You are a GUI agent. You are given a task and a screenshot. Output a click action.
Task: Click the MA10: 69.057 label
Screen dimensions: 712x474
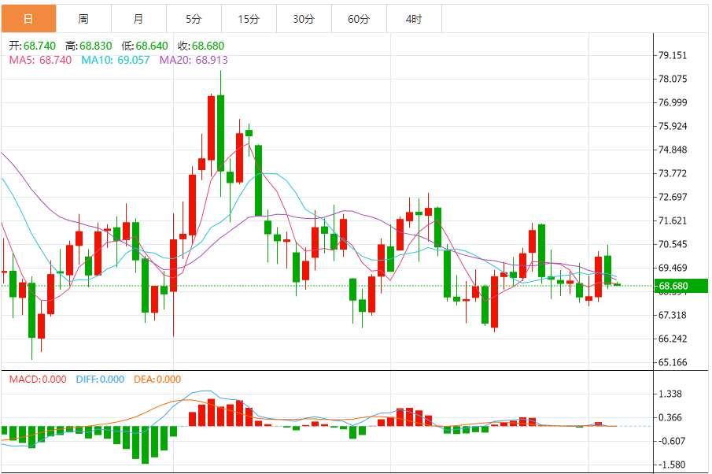coord(116,60)
